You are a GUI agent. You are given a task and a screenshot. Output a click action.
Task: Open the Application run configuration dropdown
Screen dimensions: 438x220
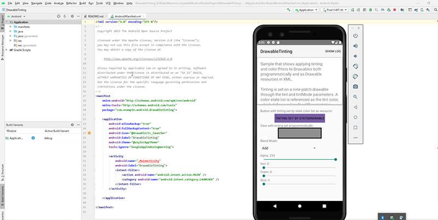pyautogui.click(x=306, y=10)
